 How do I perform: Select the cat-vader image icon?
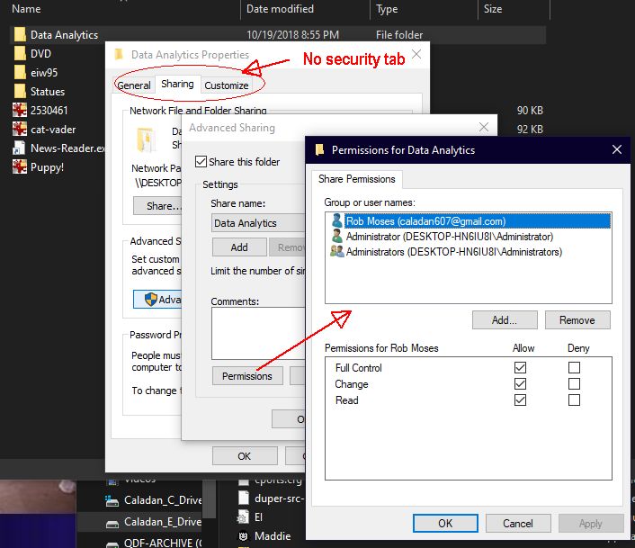click(x=20, y=130)
